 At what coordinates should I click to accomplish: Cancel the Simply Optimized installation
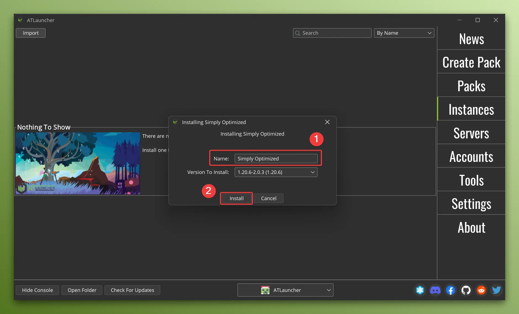pos(268,198)
